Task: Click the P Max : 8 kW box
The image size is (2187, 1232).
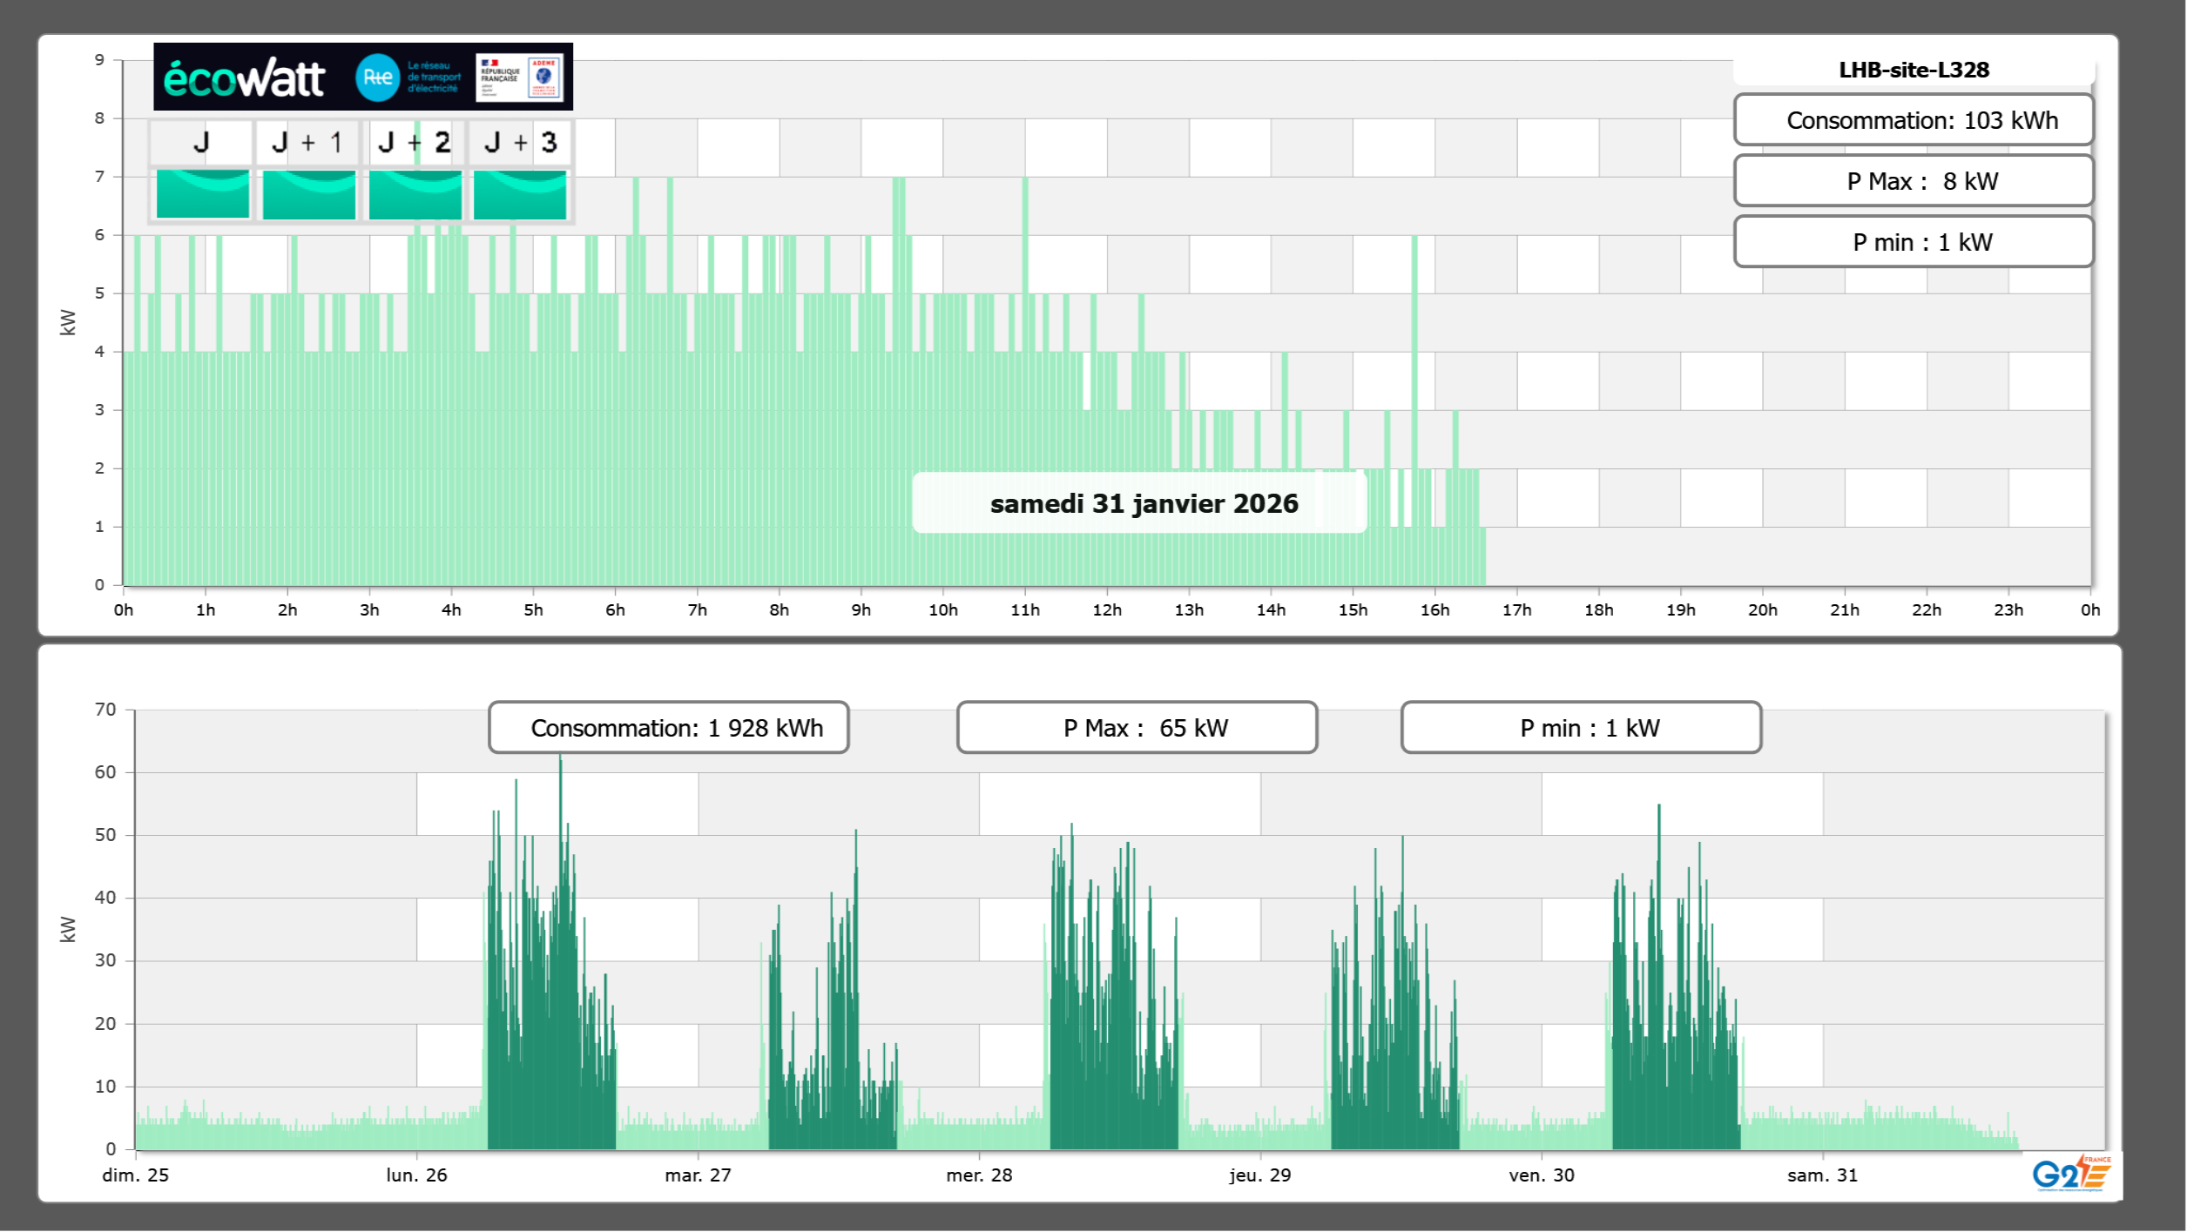Action: pyautogui.click(x=1914, y=181)
